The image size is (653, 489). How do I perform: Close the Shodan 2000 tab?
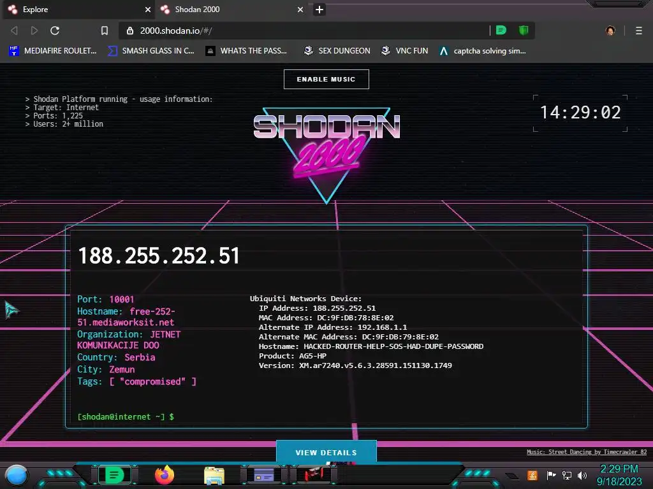pos(300,10)
